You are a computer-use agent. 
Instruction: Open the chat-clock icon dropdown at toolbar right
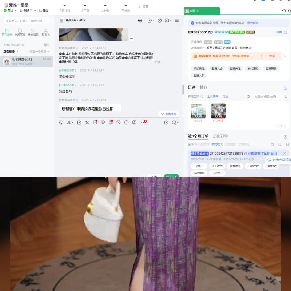(x=175, y=123)
